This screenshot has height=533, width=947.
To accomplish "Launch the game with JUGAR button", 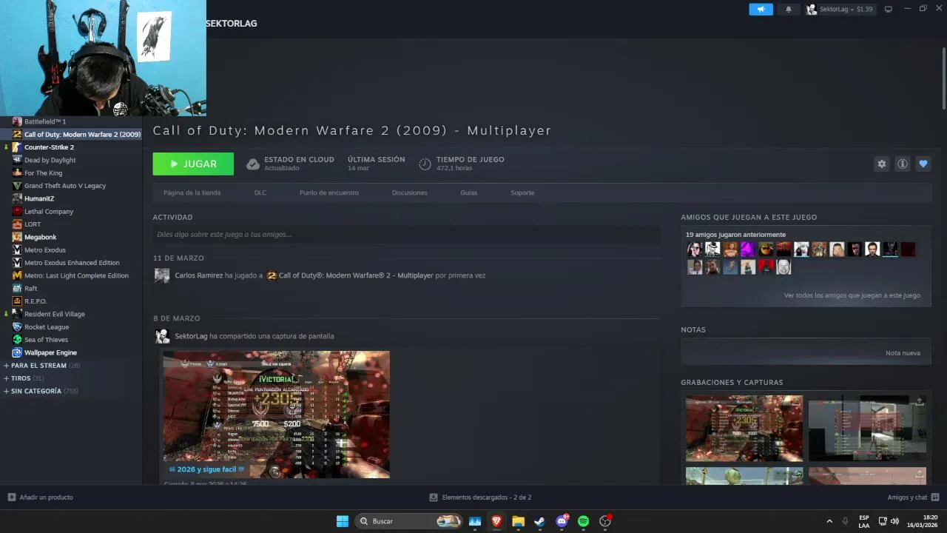I will [193, 164].
